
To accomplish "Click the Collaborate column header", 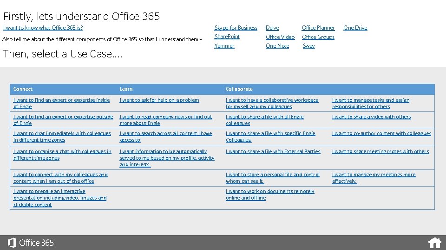I will coord(239,89).
